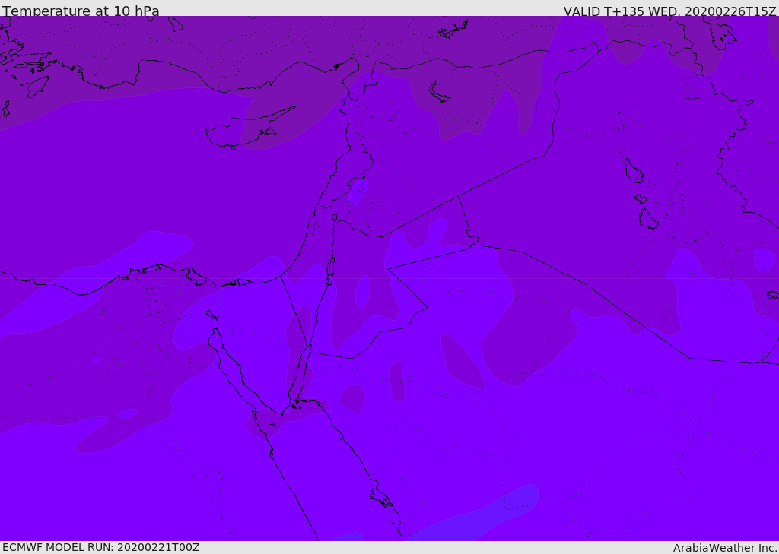Click the VALID T+135 timestamp label
779x554 pixels.
point(669,11)
